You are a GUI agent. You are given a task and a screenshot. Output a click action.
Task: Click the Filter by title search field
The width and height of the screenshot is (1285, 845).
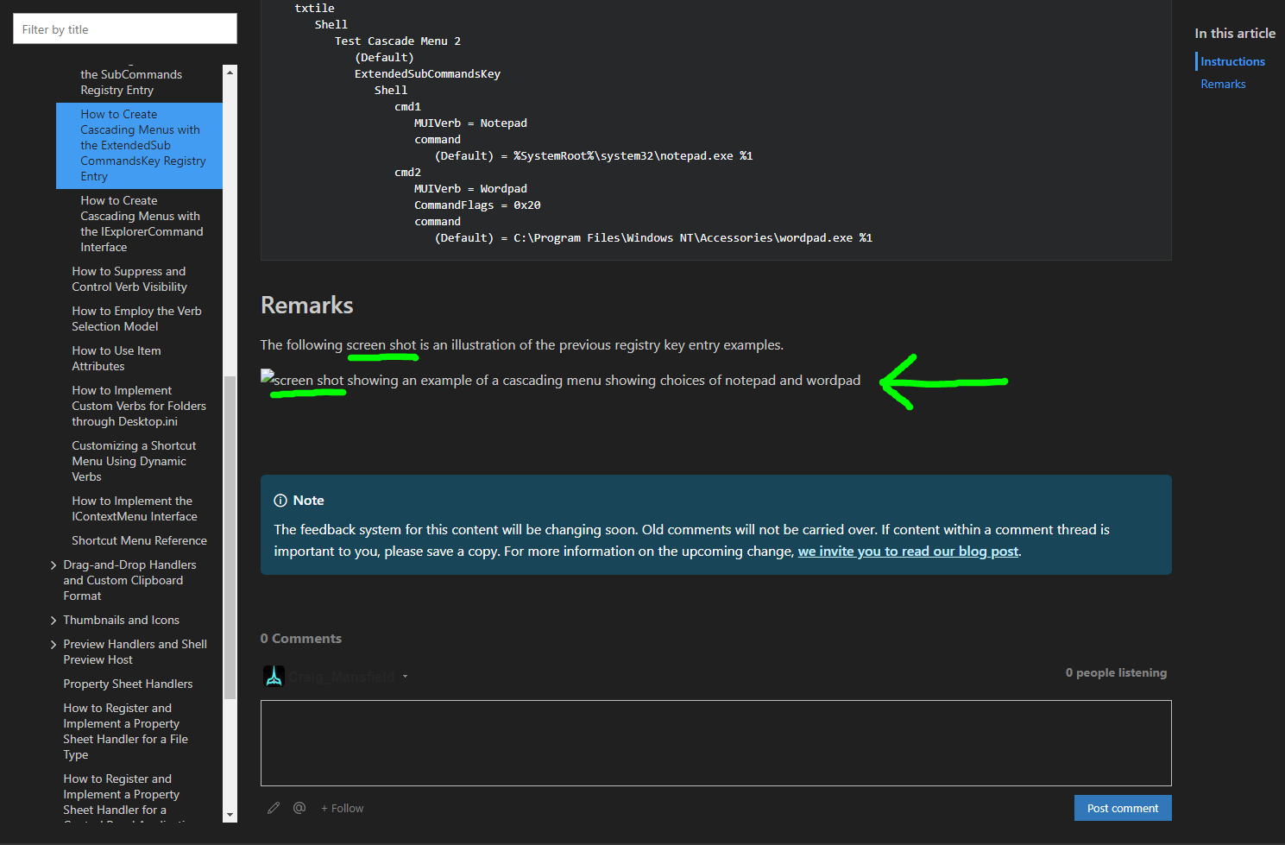(x=124, y=28)
